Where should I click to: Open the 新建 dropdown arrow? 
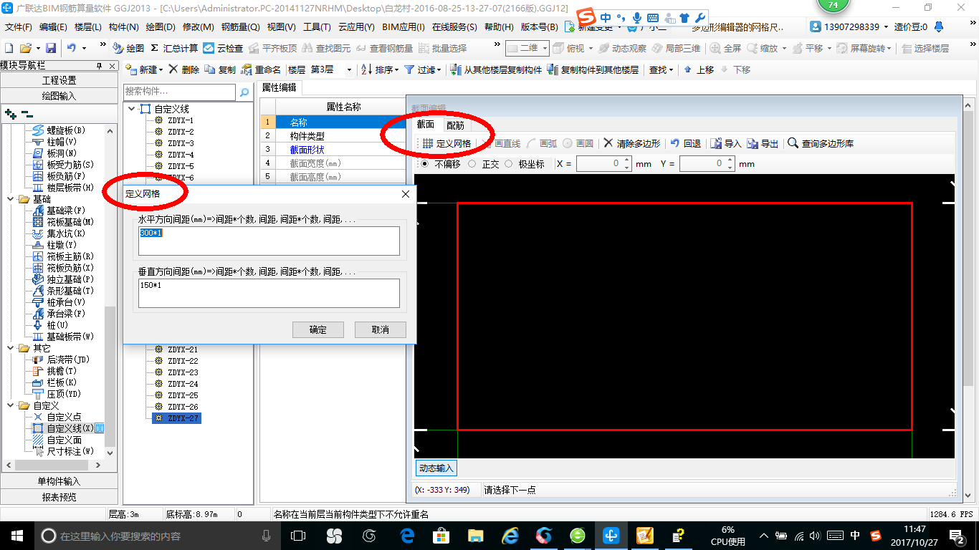click(161, 70)
